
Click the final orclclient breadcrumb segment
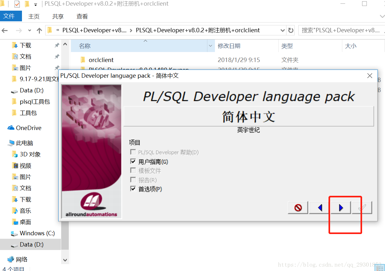[x=198, y=30]
